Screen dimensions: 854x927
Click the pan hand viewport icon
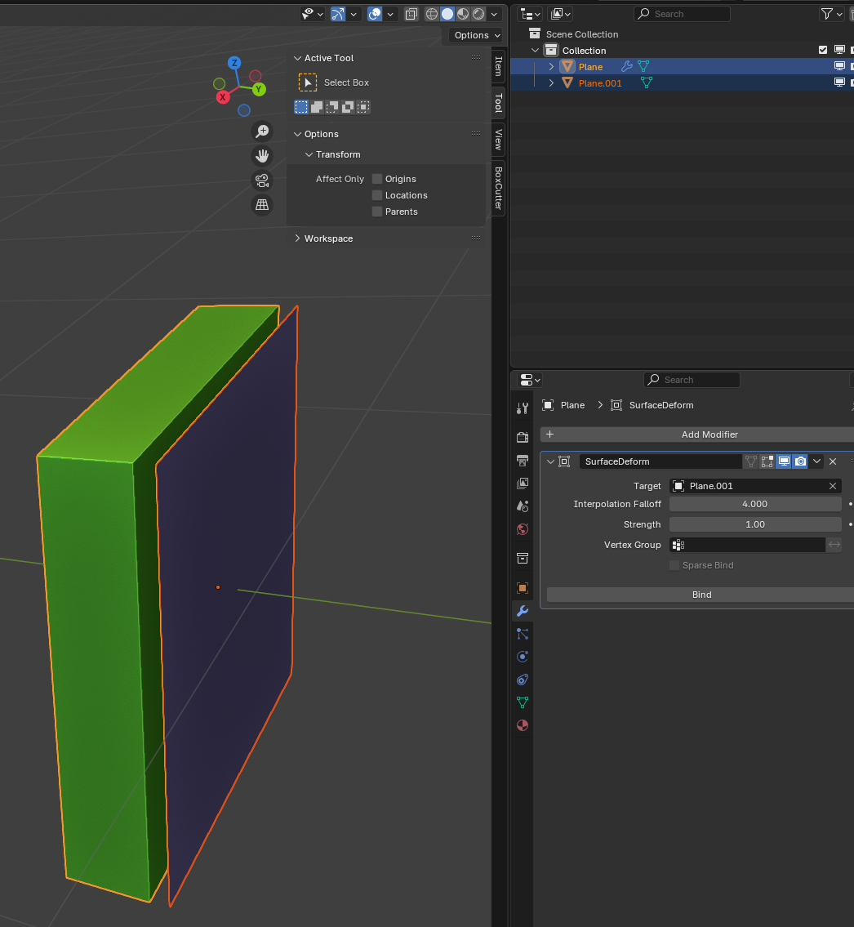[262, 156]
